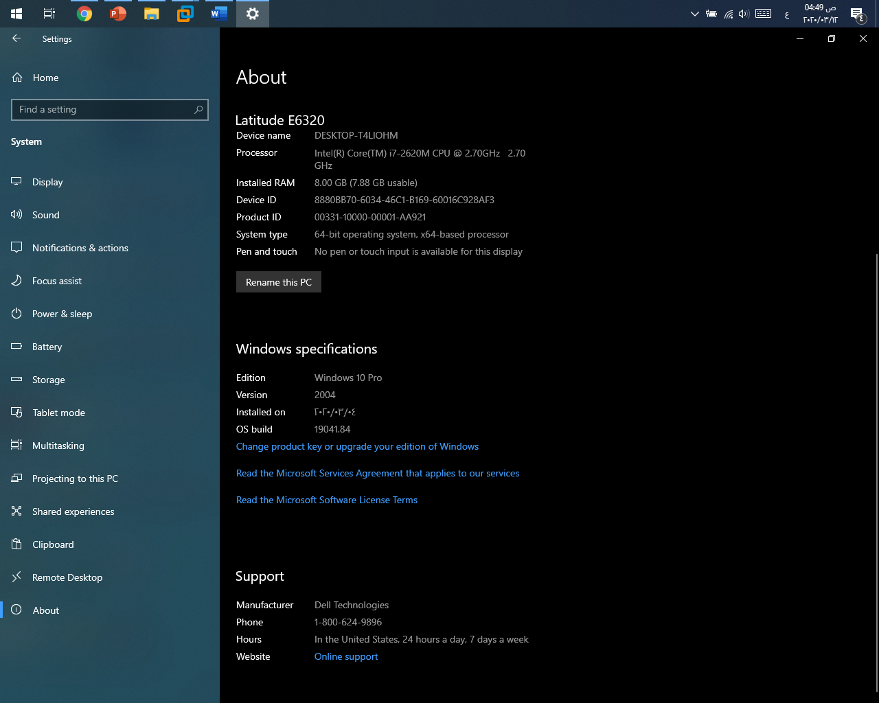This screenshot has width=879, height=703.
Task: Select the Dell Technologies manufacturer text
Action: (x=352, y=605)
